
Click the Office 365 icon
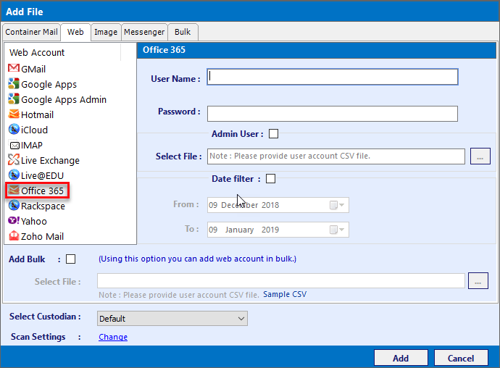pyautogui.click(x=14, y=191)
